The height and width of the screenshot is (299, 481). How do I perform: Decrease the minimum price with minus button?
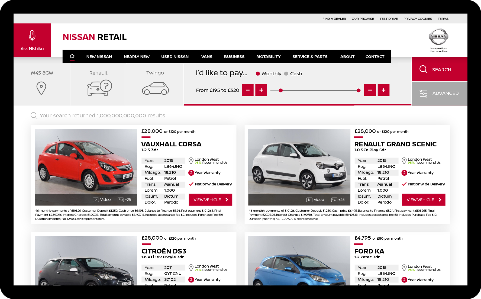click(x=248, y=90)
